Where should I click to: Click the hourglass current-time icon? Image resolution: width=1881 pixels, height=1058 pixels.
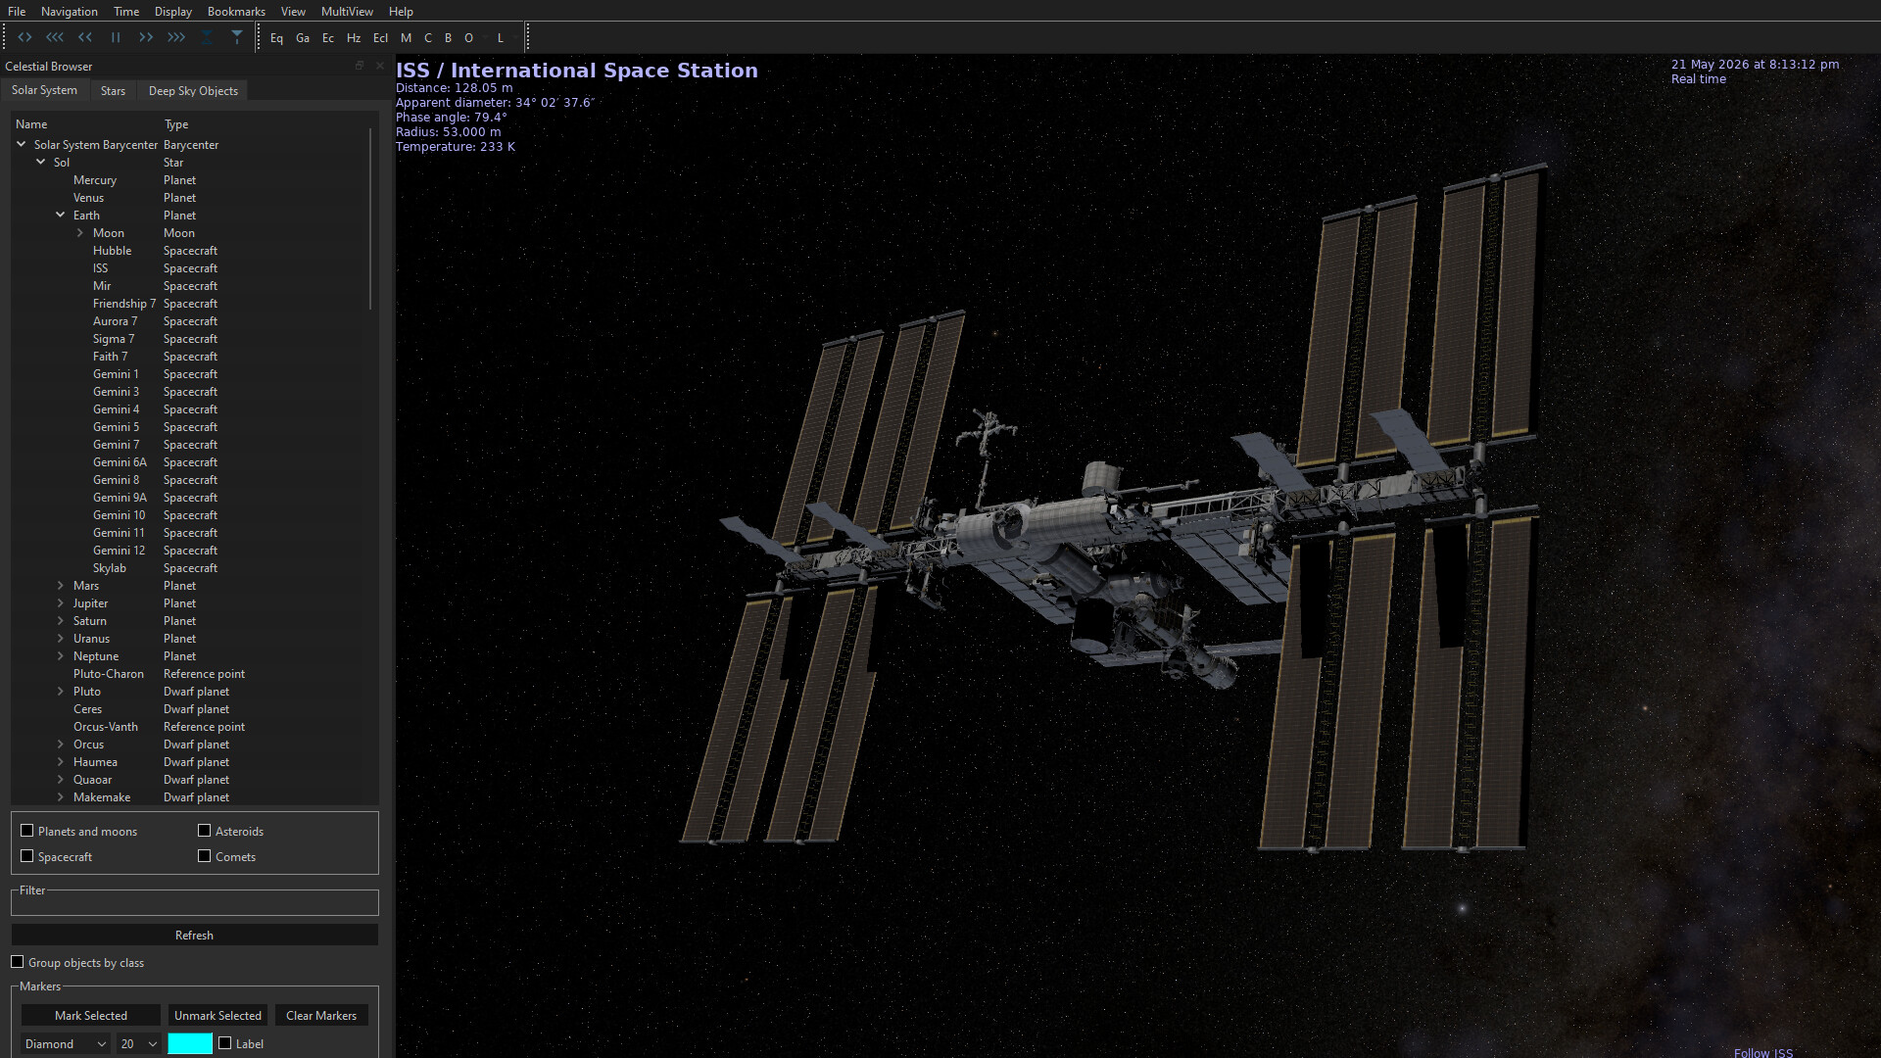point(207,37)
